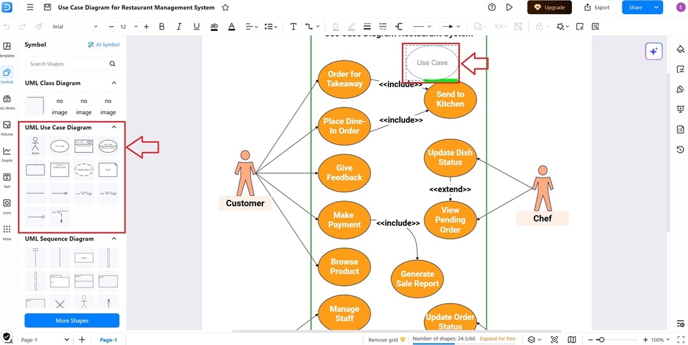The height and width of the screenshot is (345, 688).
Task: Click the focus mode target icon
Action: point(555,340)
